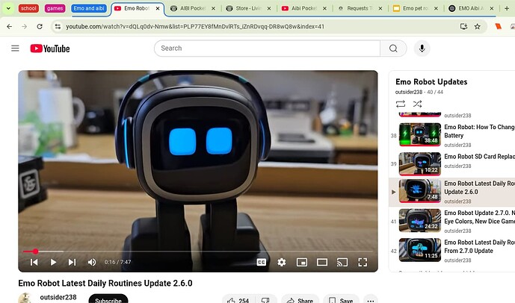Go back to previous page
Image resolution: width=515 pixels, height=303 pixels.
[9, 27]
